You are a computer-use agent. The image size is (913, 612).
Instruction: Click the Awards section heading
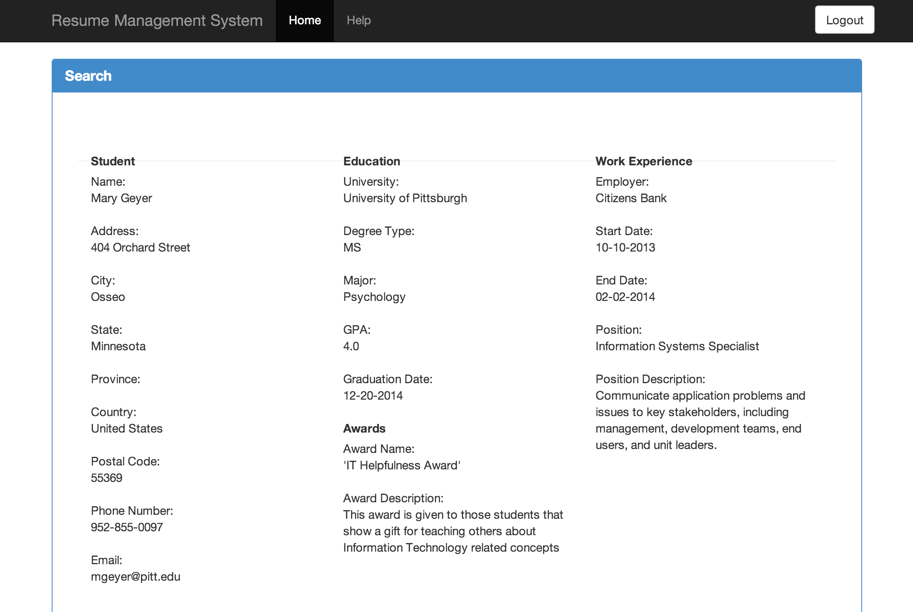364,429
